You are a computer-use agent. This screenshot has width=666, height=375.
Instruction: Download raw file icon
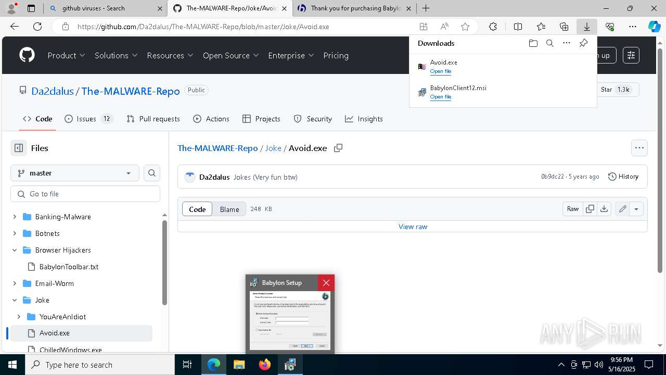click(x=604, y=209)
